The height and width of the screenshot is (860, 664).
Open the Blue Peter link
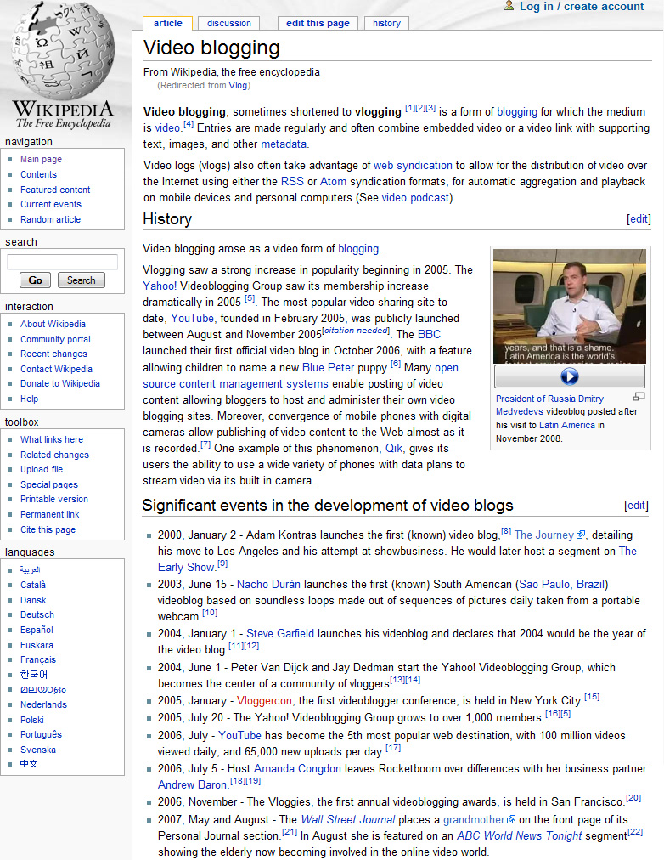[328, 367]
